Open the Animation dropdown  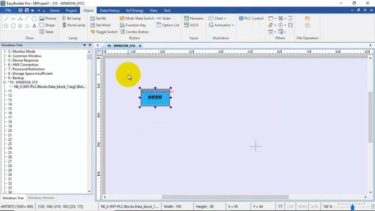pos(221,25)
